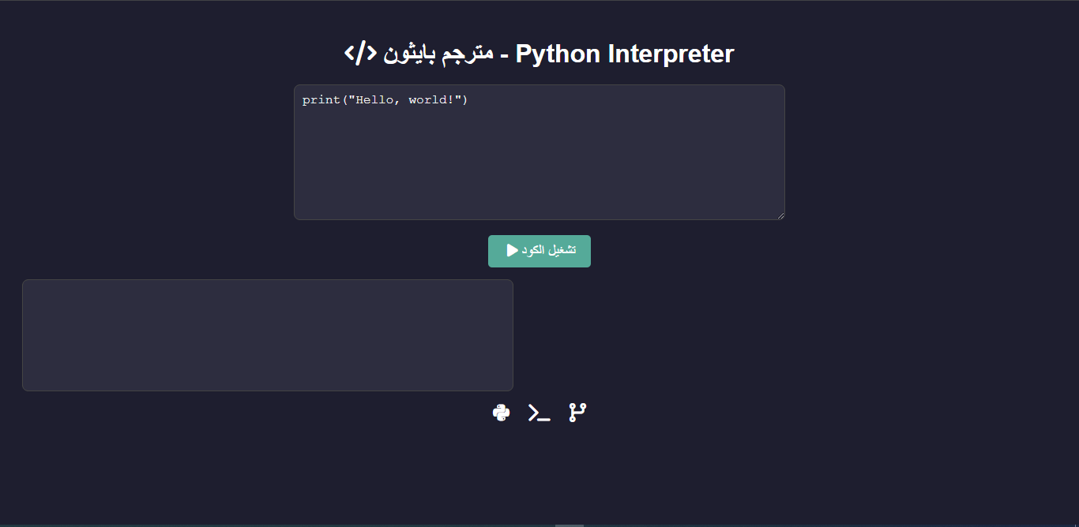
Task: Click the dash between Arabic and English title
Action: tap(504, 55)
